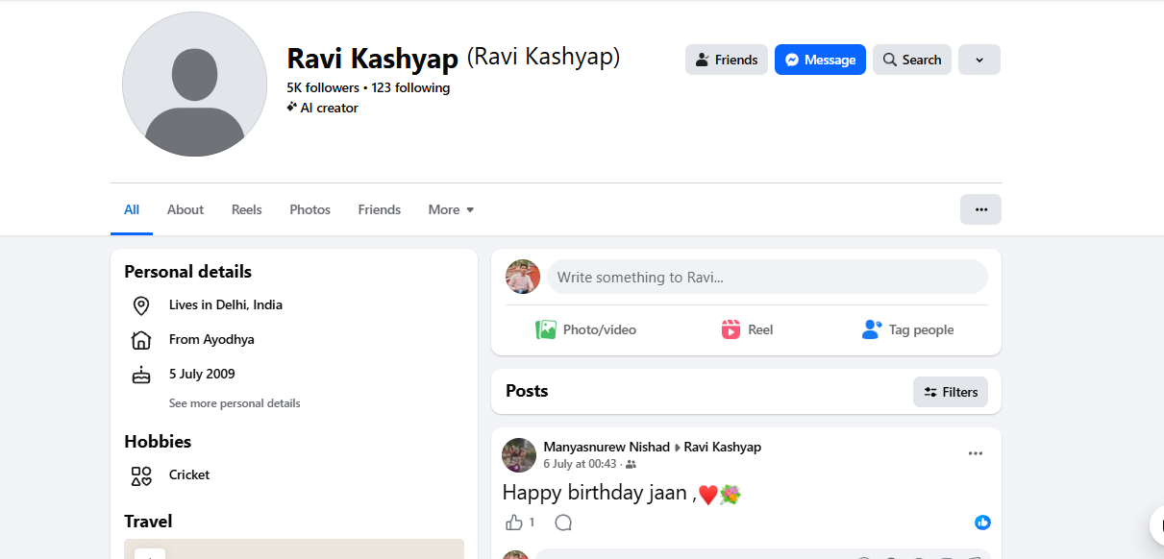Open the profile three-dot options button

click(980, 209)
